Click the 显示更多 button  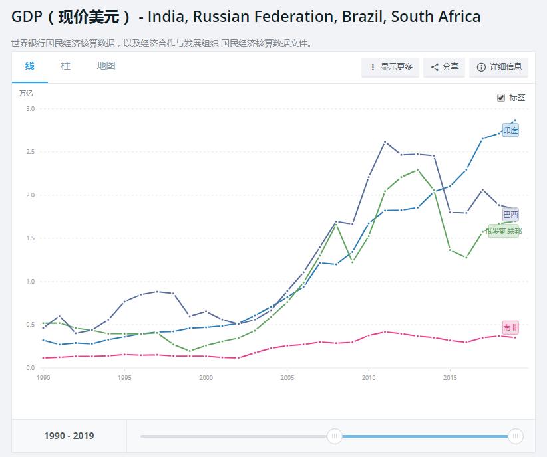(x=390, y=67)
